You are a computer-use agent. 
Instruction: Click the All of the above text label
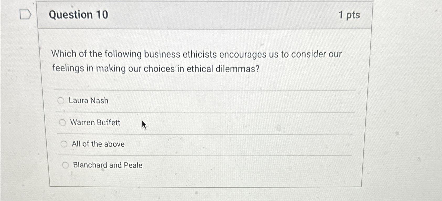point(98,143)
